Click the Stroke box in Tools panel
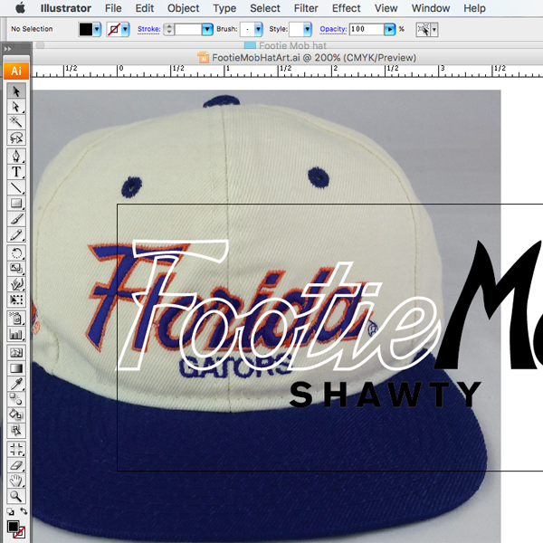The width and height of the screenshot is (543, 543). (x=20, y=533)
